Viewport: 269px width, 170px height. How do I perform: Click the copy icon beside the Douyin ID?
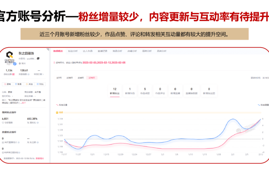38,59
